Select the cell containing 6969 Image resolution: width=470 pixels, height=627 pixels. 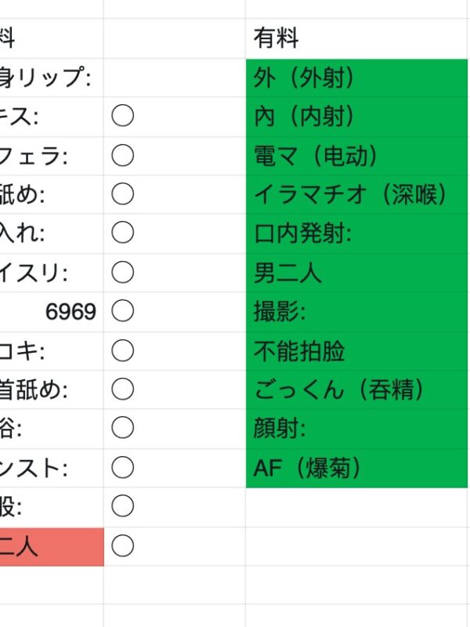tap(51, 312)
